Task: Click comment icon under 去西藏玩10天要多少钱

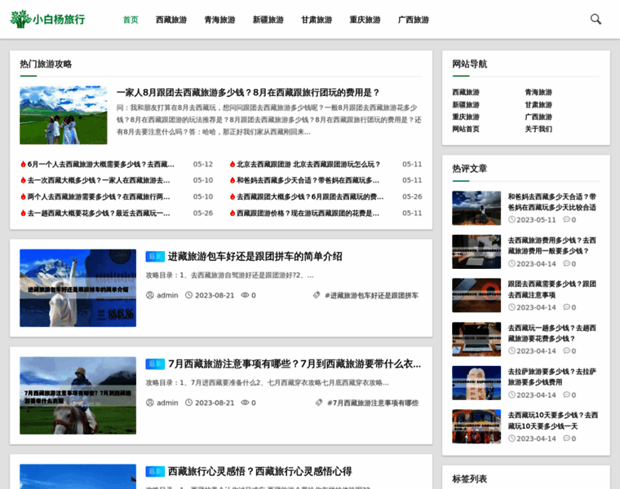Action: coord(567,438)
